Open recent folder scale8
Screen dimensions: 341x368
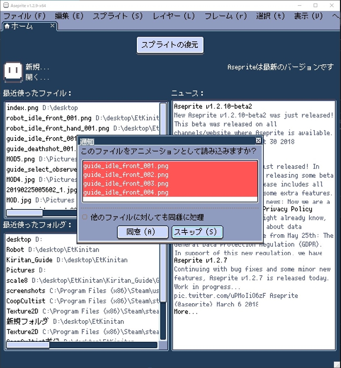coord(82,280)
